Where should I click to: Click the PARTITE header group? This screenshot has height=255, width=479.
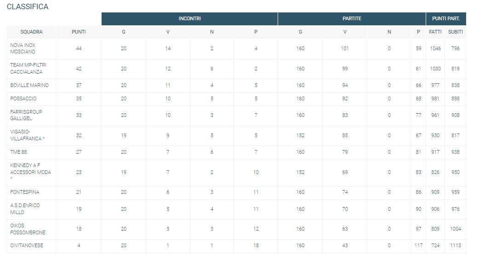click(x=352, y=19)
